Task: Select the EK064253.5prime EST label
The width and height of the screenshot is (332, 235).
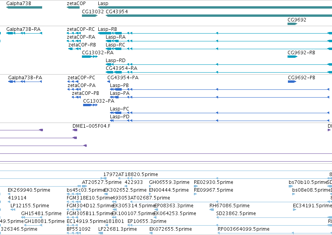Action: pyautogui.click(x=175, y=214)
